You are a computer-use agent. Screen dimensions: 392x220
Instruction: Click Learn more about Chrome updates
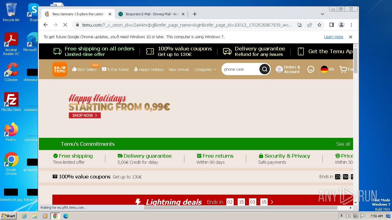(334, 37)
